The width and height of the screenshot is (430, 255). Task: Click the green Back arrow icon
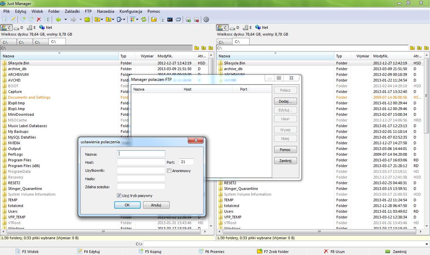[x=58, y=19]
